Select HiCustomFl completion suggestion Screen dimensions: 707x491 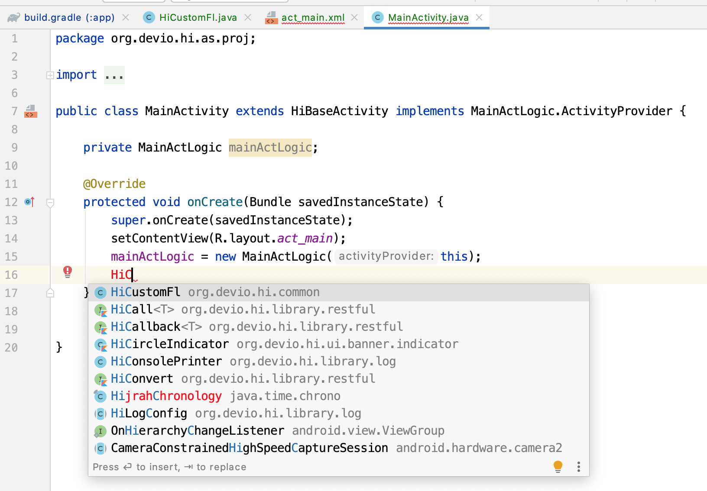pyautogui.click(x=339, y=292)
